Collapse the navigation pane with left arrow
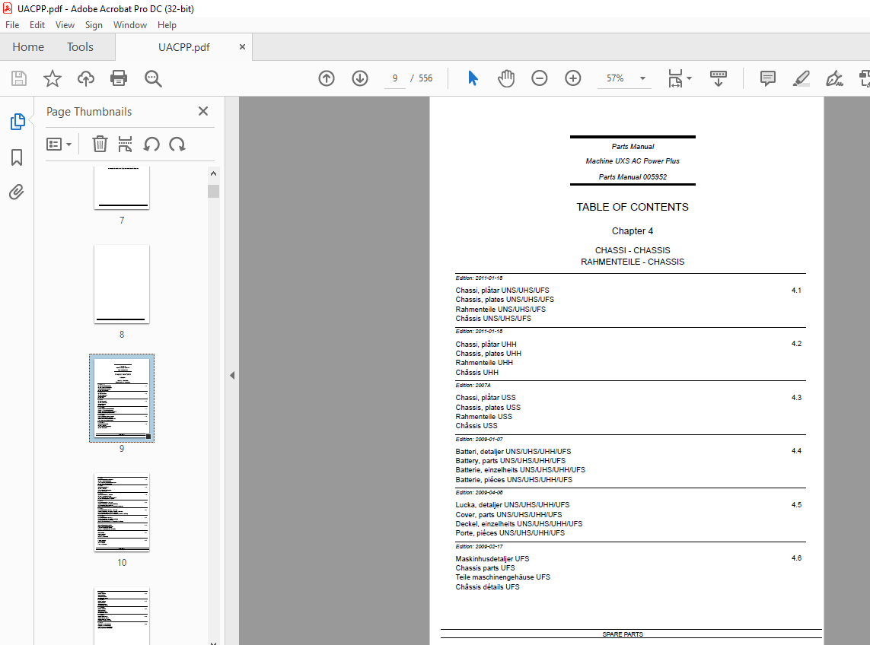Viewport: 870px width, 645px height. (x=232, y=376)
